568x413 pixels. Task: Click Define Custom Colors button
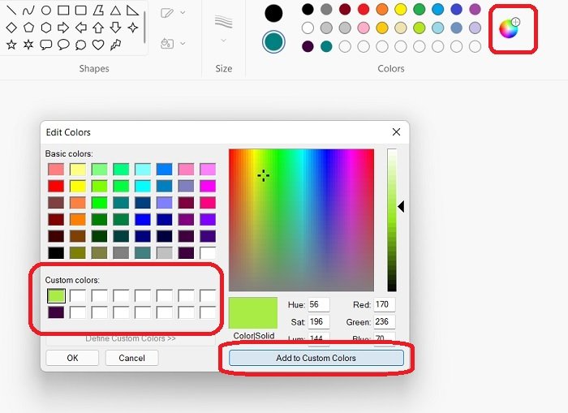point(131,338)
